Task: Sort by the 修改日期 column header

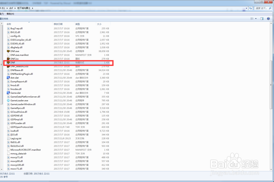Action: (x=58, y=24)
